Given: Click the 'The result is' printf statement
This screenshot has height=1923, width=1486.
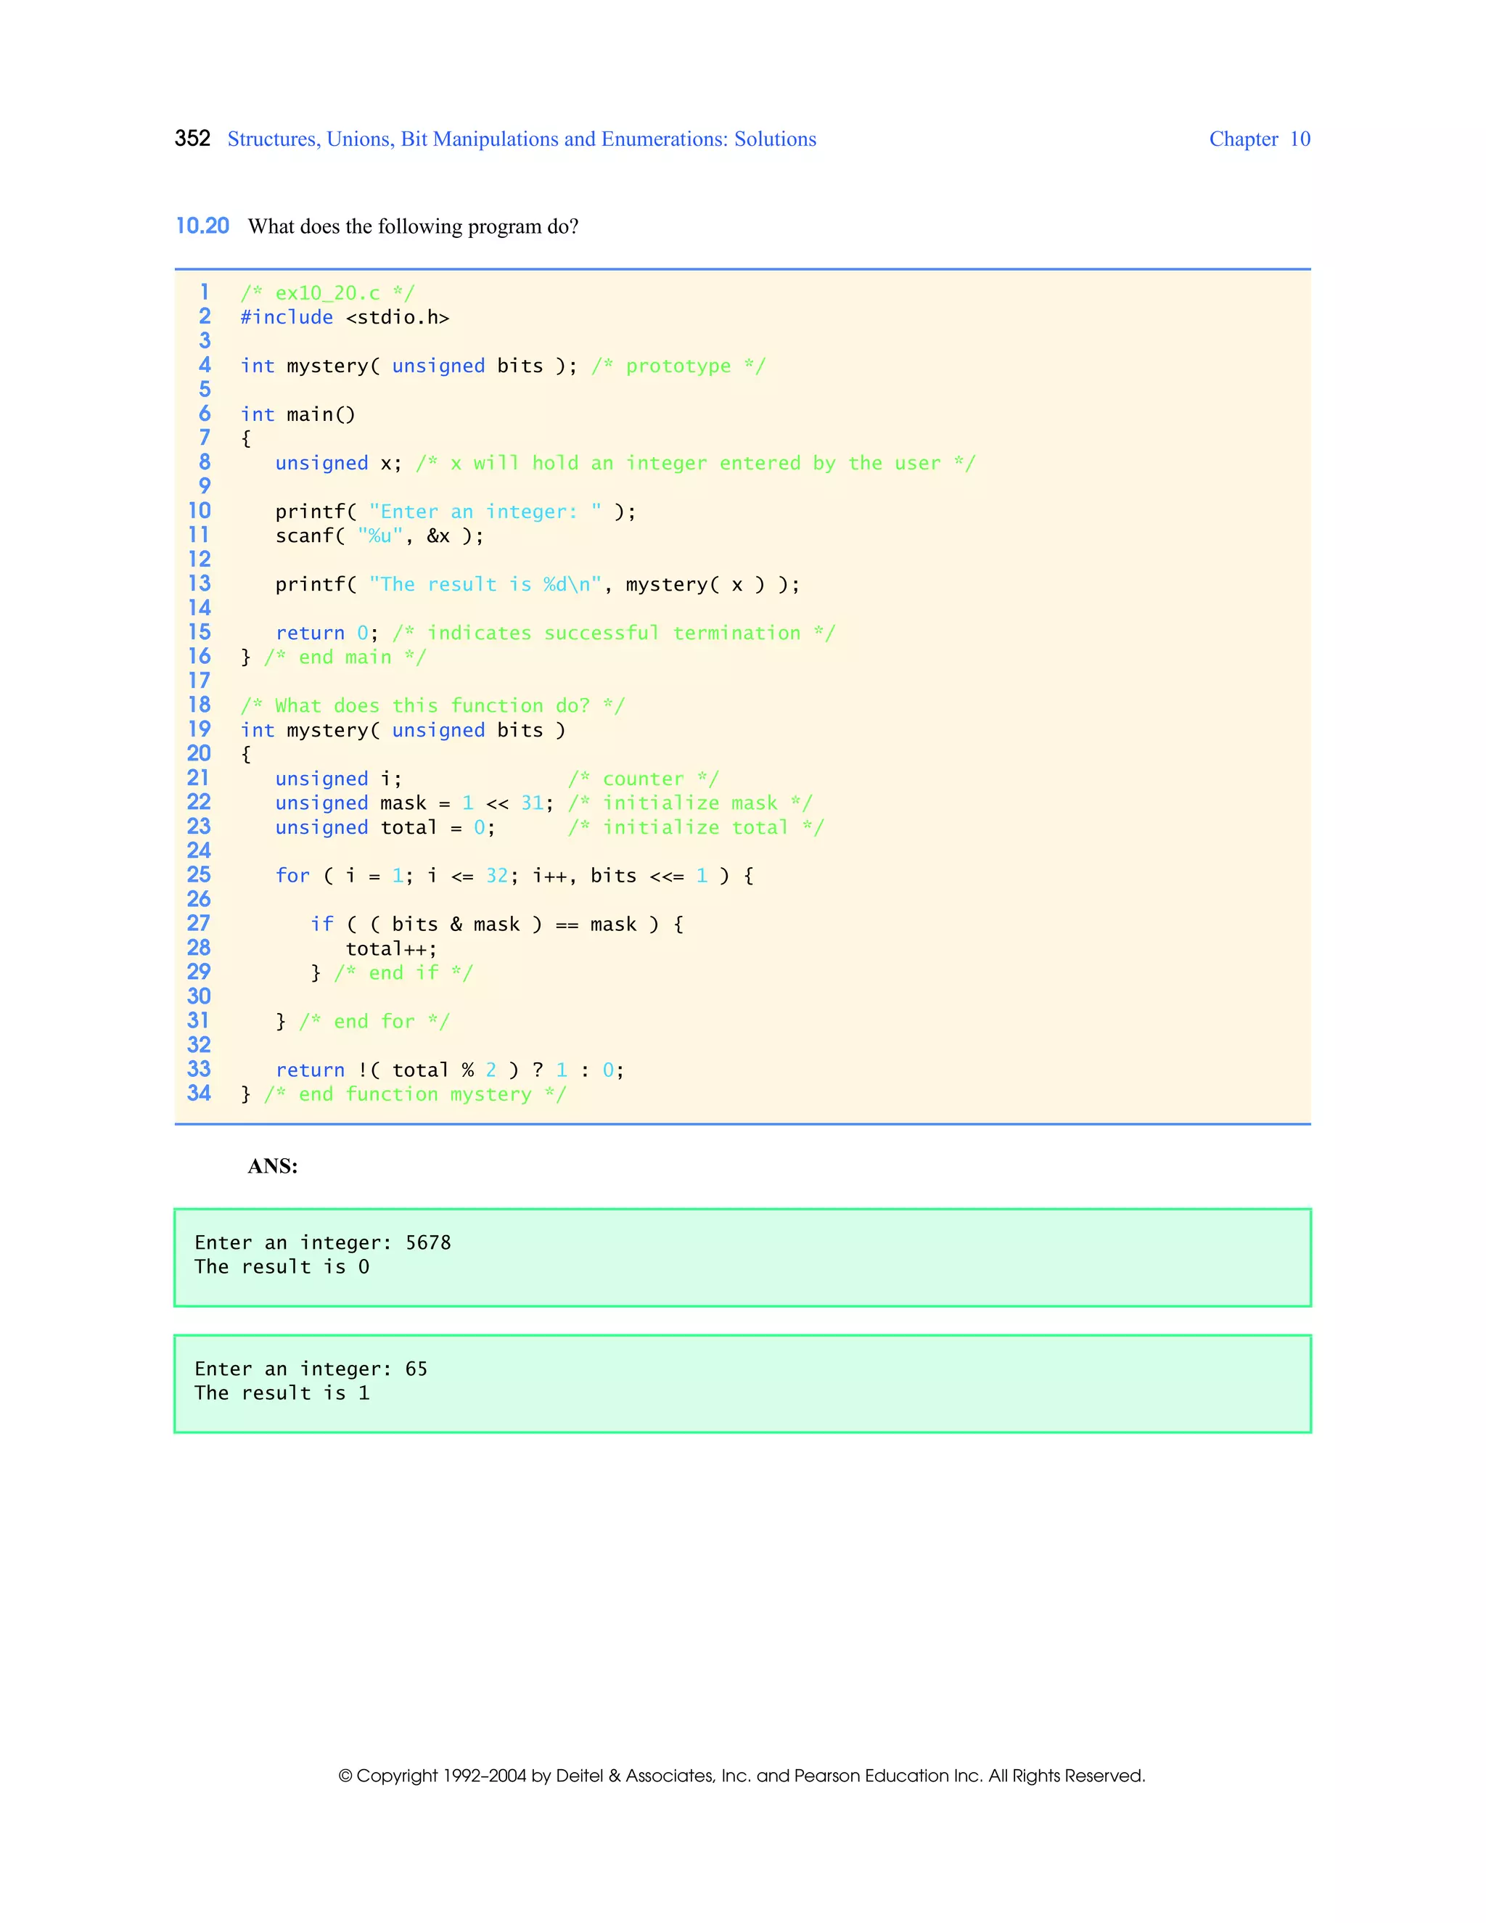Looking at the screenshot, I should tap(536, 585).
